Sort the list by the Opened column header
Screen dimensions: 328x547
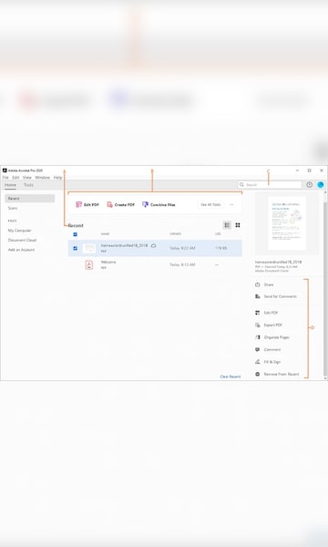pos(175,233)
